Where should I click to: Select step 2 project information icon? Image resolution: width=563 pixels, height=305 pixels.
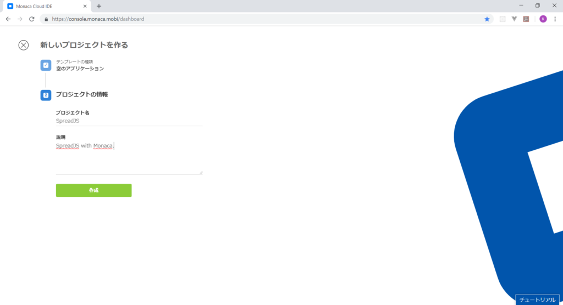click(x=46, y=95)
